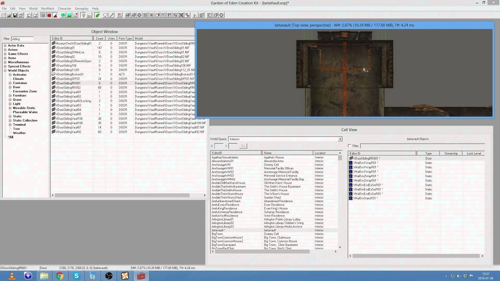Viewport: 500px width, 281px height.
Task: Sort Object Window by Form Type column
Action: coord(125,39)
